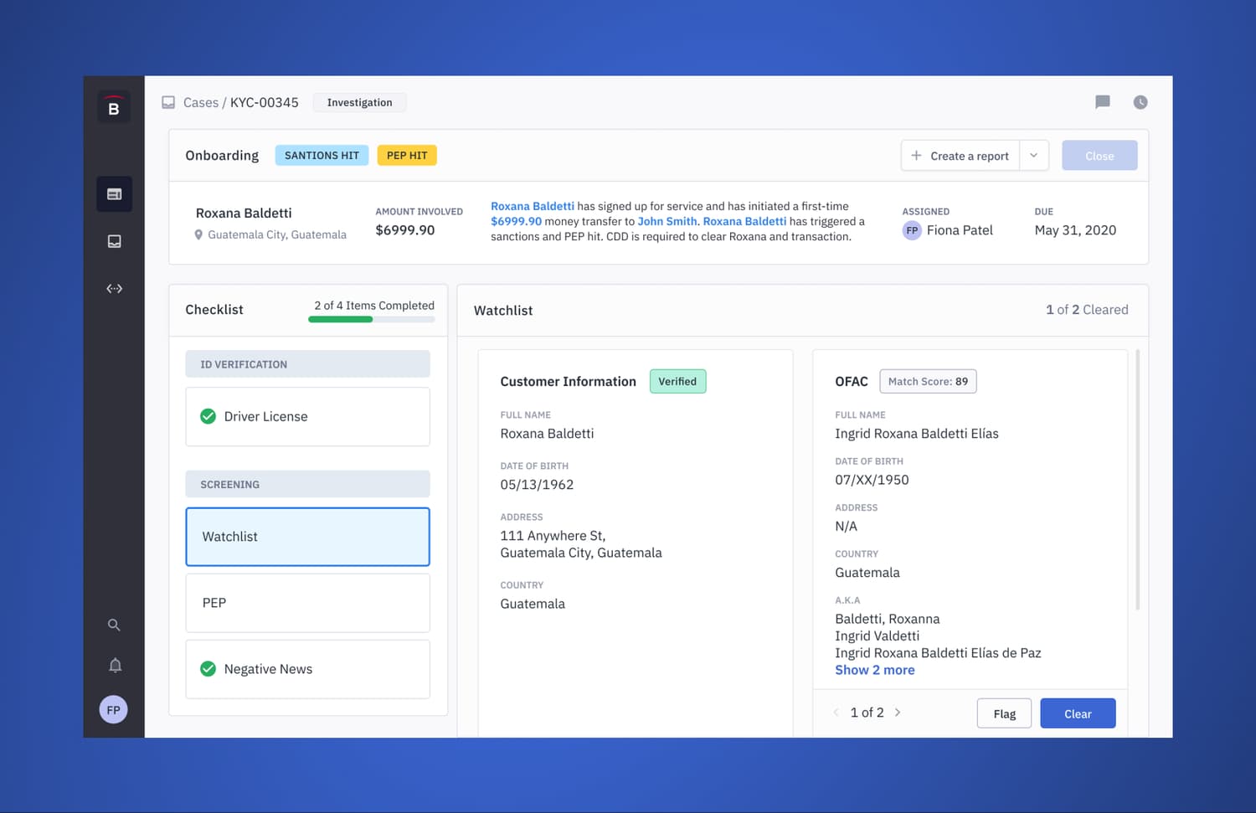1256x813 pixels.
Task: Click KYC-00345 case ID text
Action: (265, 102)
